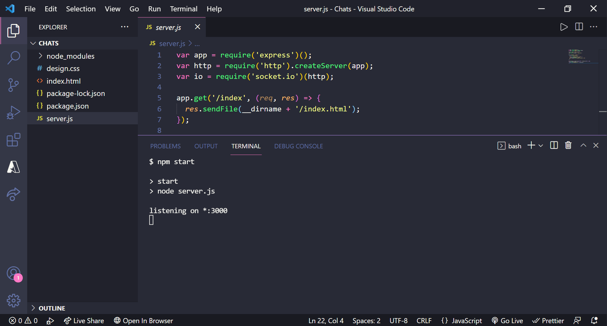Click Ln 22, Col 4 cursor position
The width and height of the screenshot is (607, 326).
pos(326,321)
